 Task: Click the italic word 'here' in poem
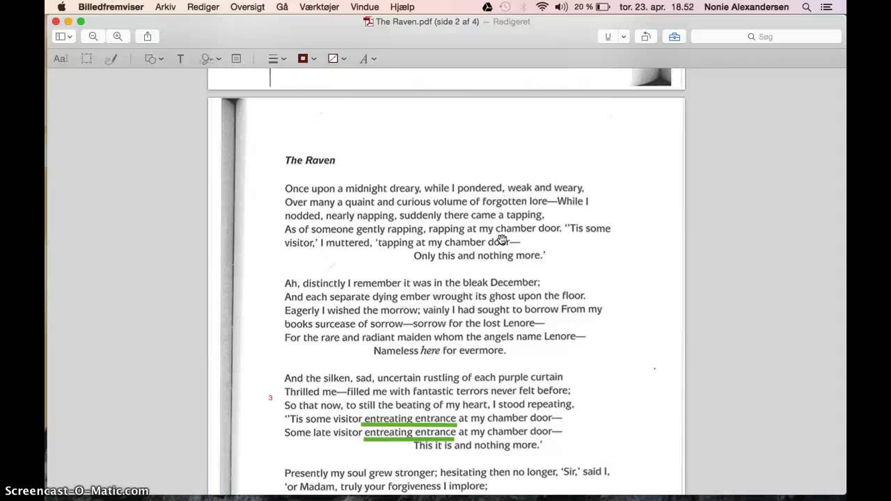(x=430, y=351)
